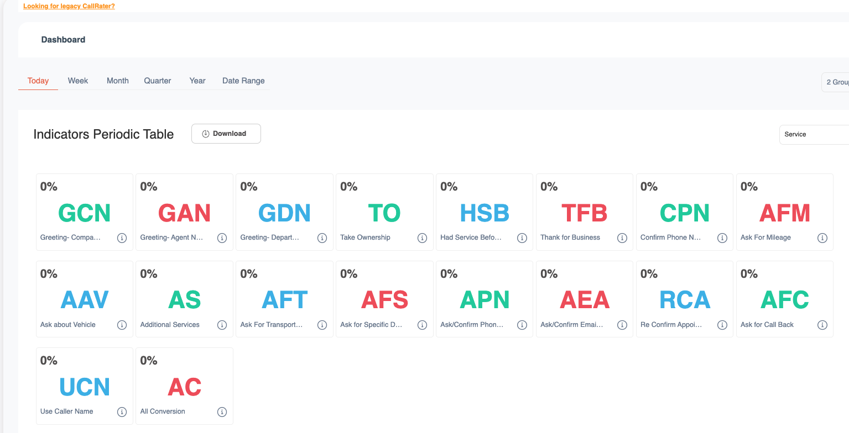The height and width of the screenshot is (433, 849).
Task: Open info icon for Confirm Phone card
Action: pyautogui.click(x=722, y=238)
